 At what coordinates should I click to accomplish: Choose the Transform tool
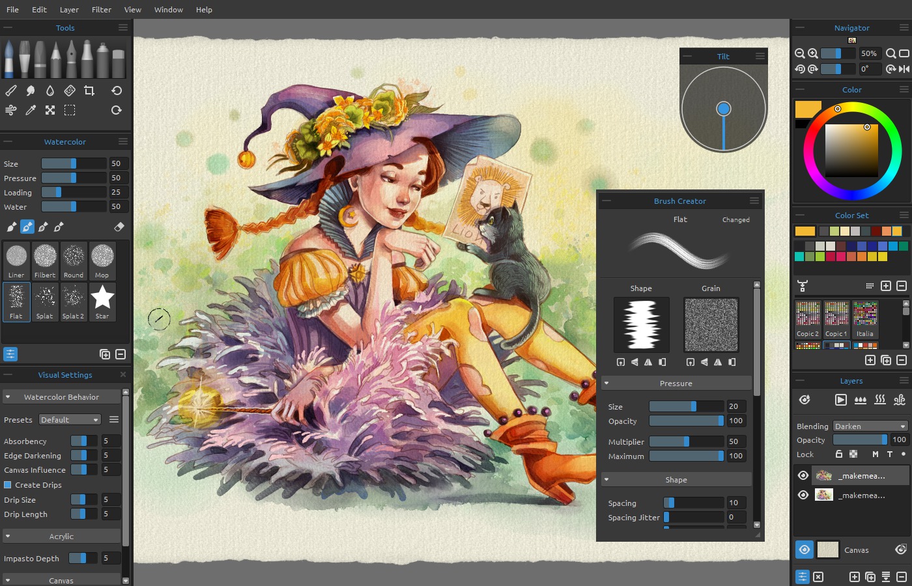[50, 110]
